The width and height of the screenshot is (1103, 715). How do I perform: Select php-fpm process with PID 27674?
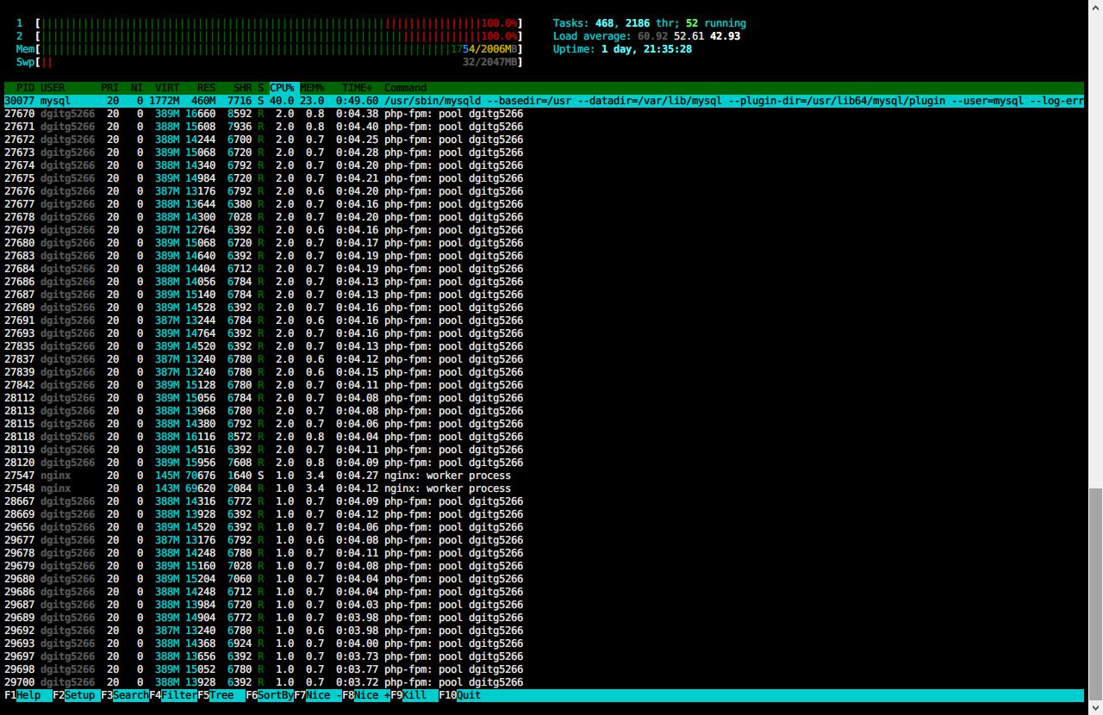(x=264, y=165)
